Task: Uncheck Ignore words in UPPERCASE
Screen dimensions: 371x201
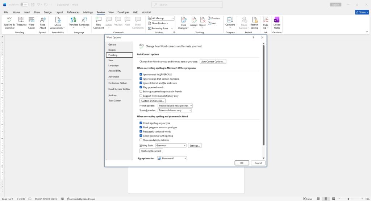Action: click(x=141, y=74)
